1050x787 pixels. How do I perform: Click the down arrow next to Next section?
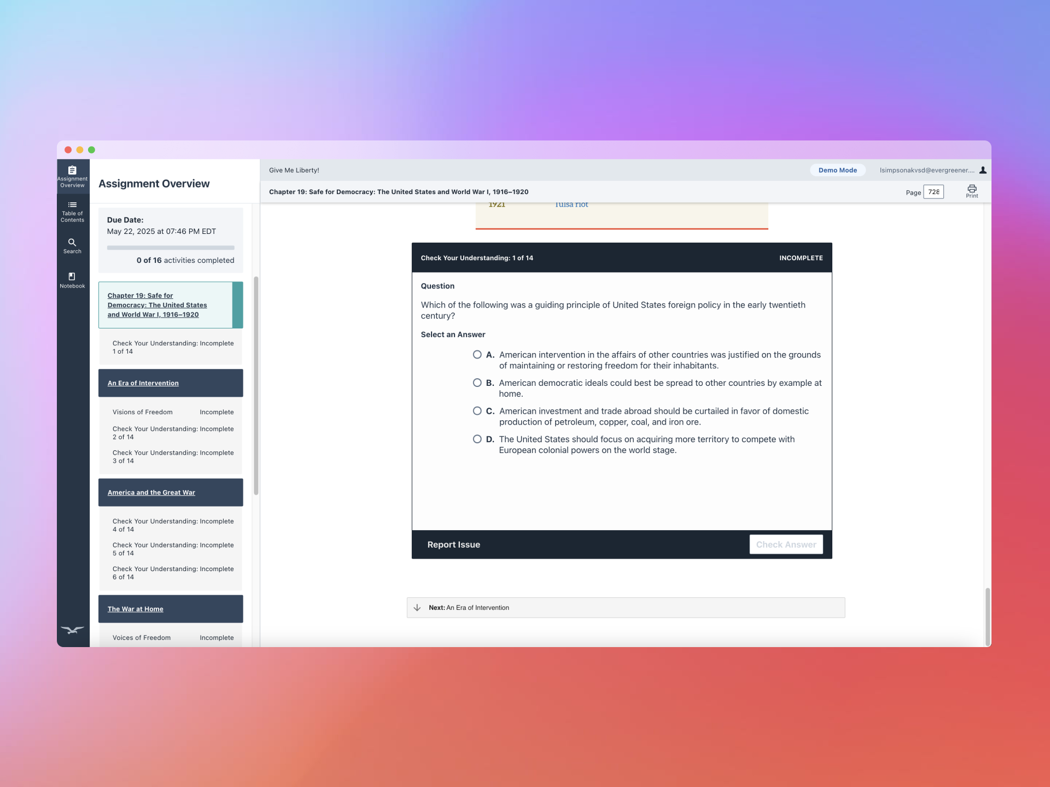pyautogui.click(x=417, y=608)
